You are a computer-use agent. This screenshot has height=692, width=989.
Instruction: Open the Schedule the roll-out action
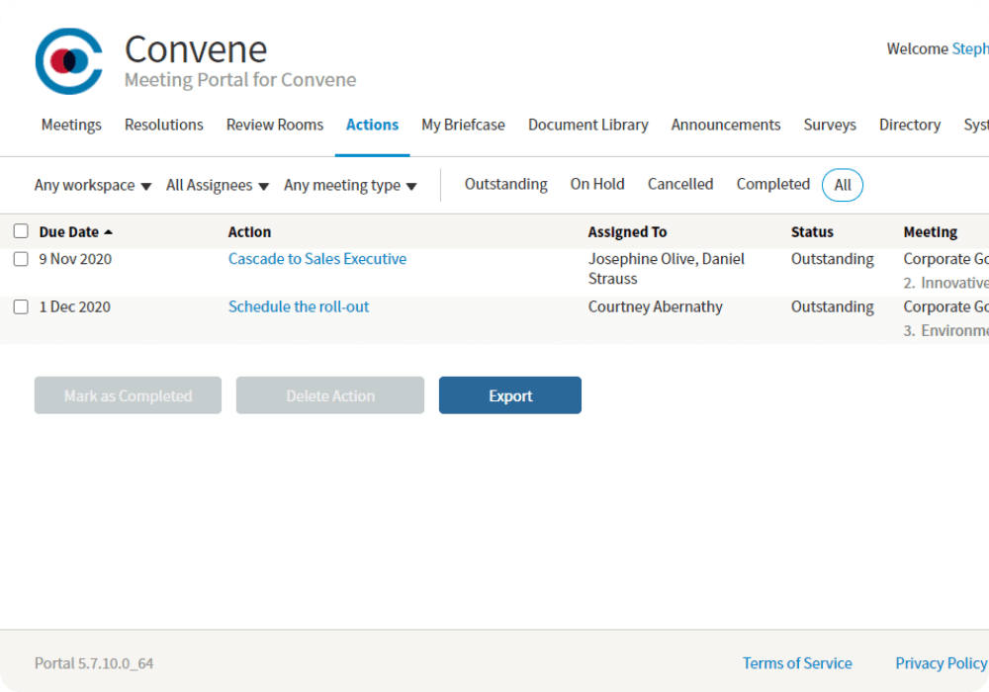point(298,307)
